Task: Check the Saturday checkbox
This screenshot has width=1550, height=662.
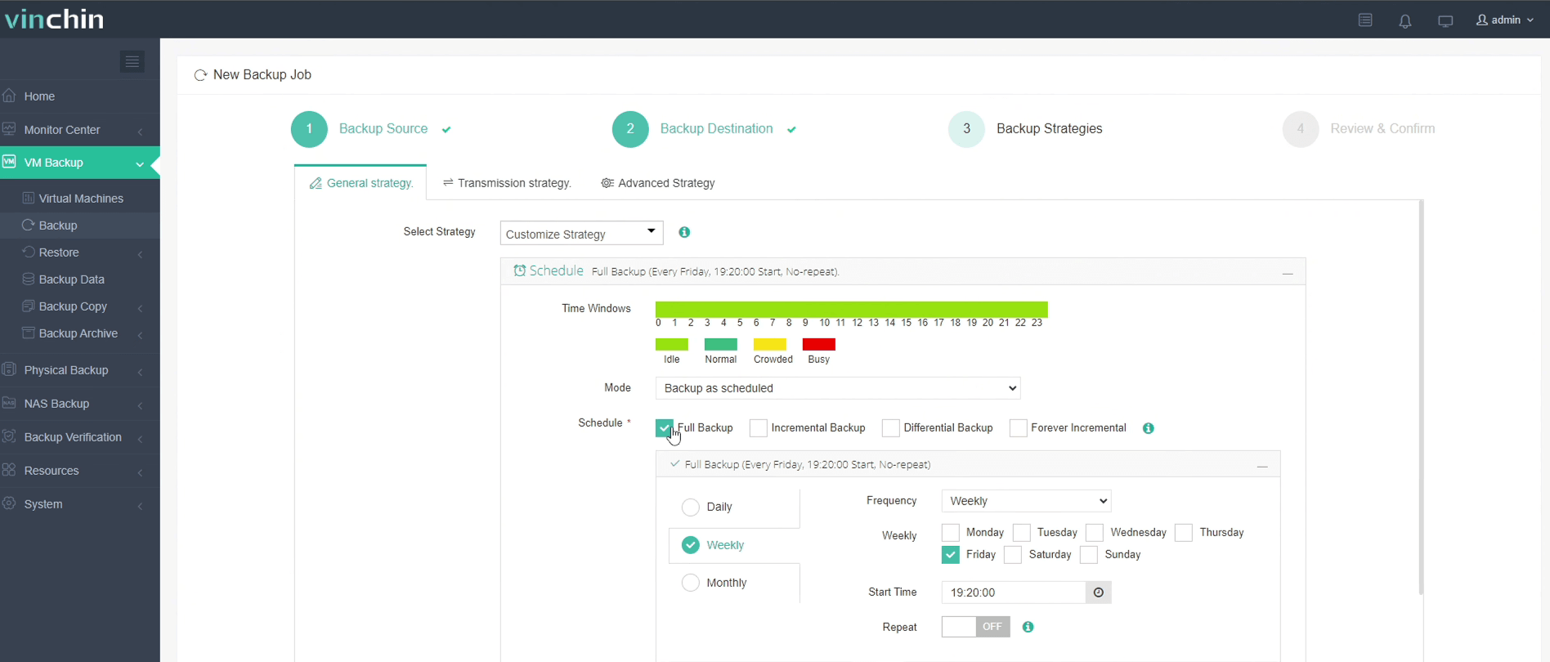Action: pos(1013,555)
